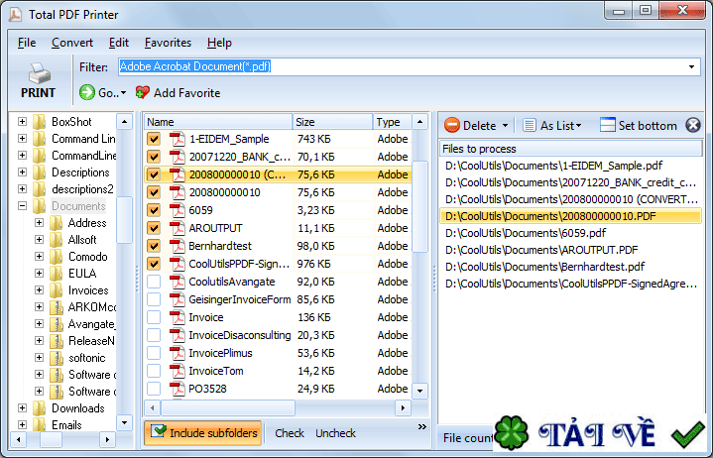The image size is (713, 458).
Task: Click the file list vertical scrollbar thumb
Action: pyautogui.click(x=419, y=206)
